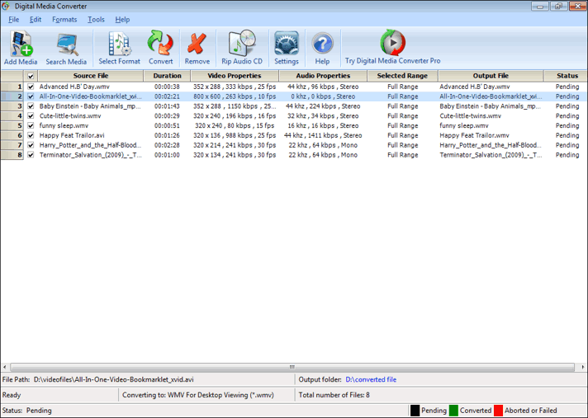
Task: Click the green Converted color swatch
Action: (x=453, y=411)
